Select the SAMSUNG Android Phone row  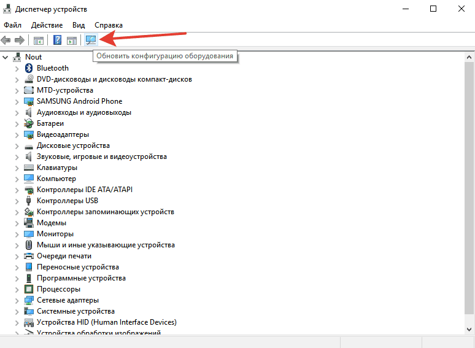(79, 101)
